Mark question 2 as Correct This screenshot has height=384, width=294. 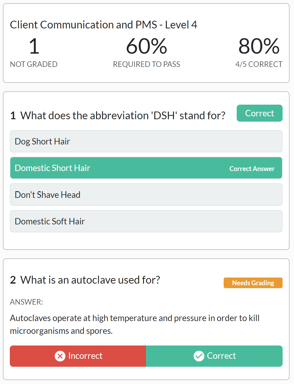(214, 356)
